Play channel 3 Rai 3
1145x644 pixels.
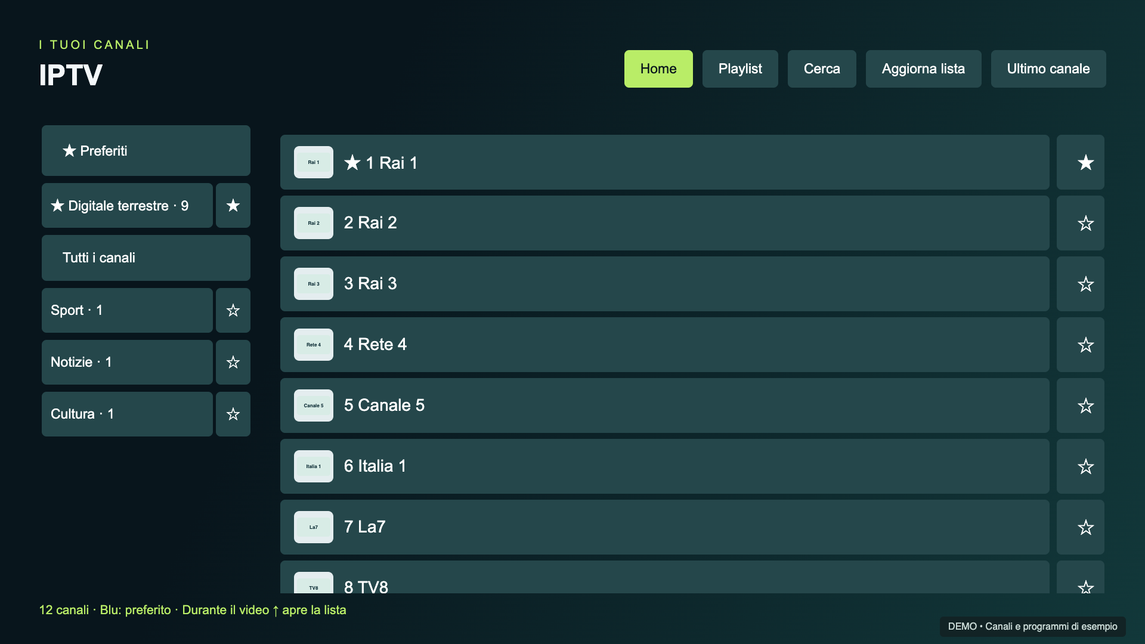[x=664, y=284]
